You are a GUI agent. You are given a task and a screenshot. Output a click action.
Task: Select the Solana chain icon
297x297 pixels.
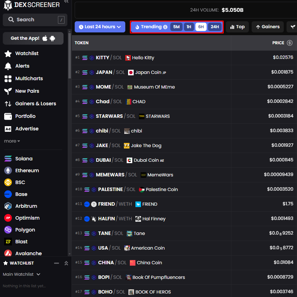pyautogui.click(x=7, y=159)
